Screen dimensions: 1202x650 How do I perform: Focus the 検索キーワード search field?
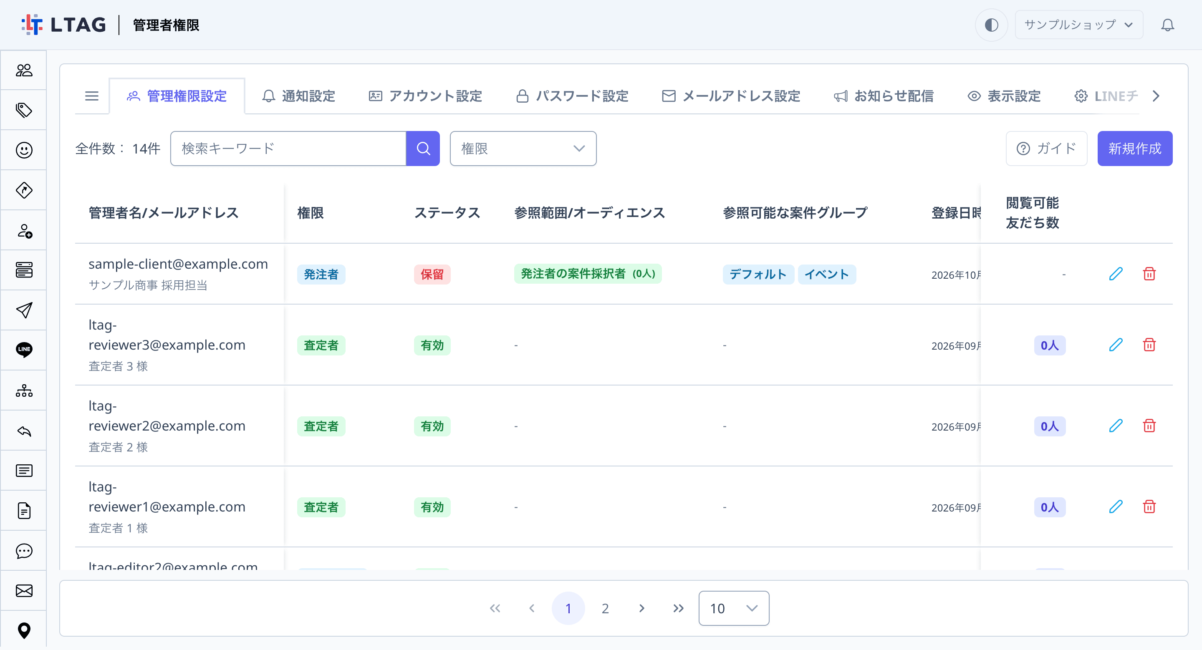(288, 148)
